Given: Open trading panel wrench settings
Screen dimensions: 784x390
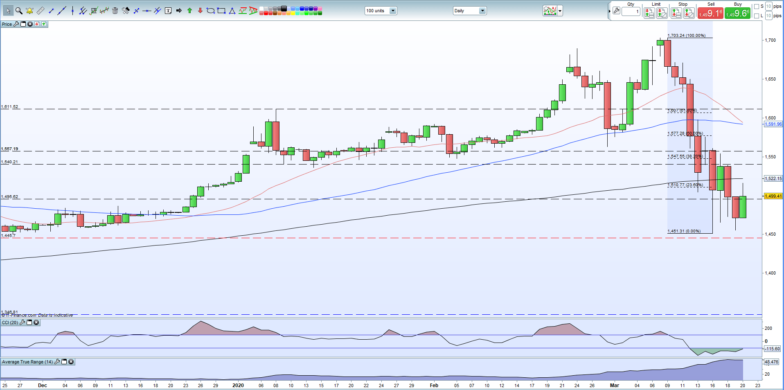Looking at the screenshot, I should click(617, 11).
